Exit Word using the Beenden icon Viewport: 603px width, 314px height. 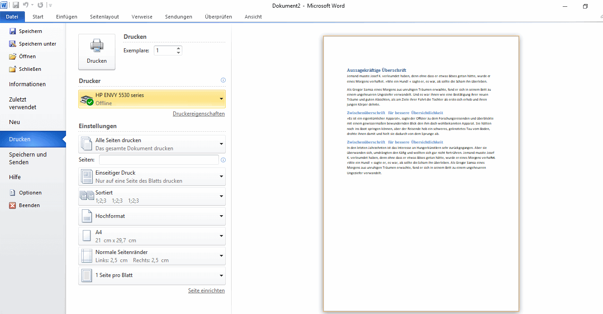pyautogui.click(x=13, y=205)
